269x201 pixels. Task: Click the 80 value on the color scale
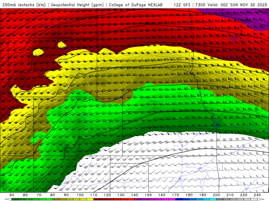point(53,195)
